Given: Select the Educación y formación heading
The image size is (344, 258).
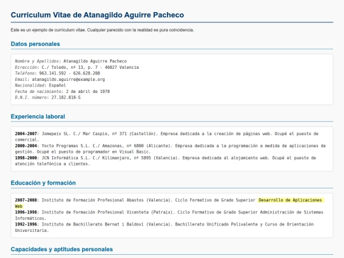Looking at the screenshot, I should 43,183.
